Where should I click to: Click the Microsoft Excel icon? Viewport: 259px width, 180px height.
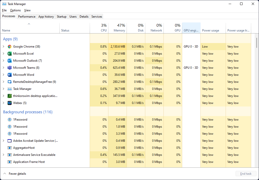pyautogui.click(x=9, y=54)
